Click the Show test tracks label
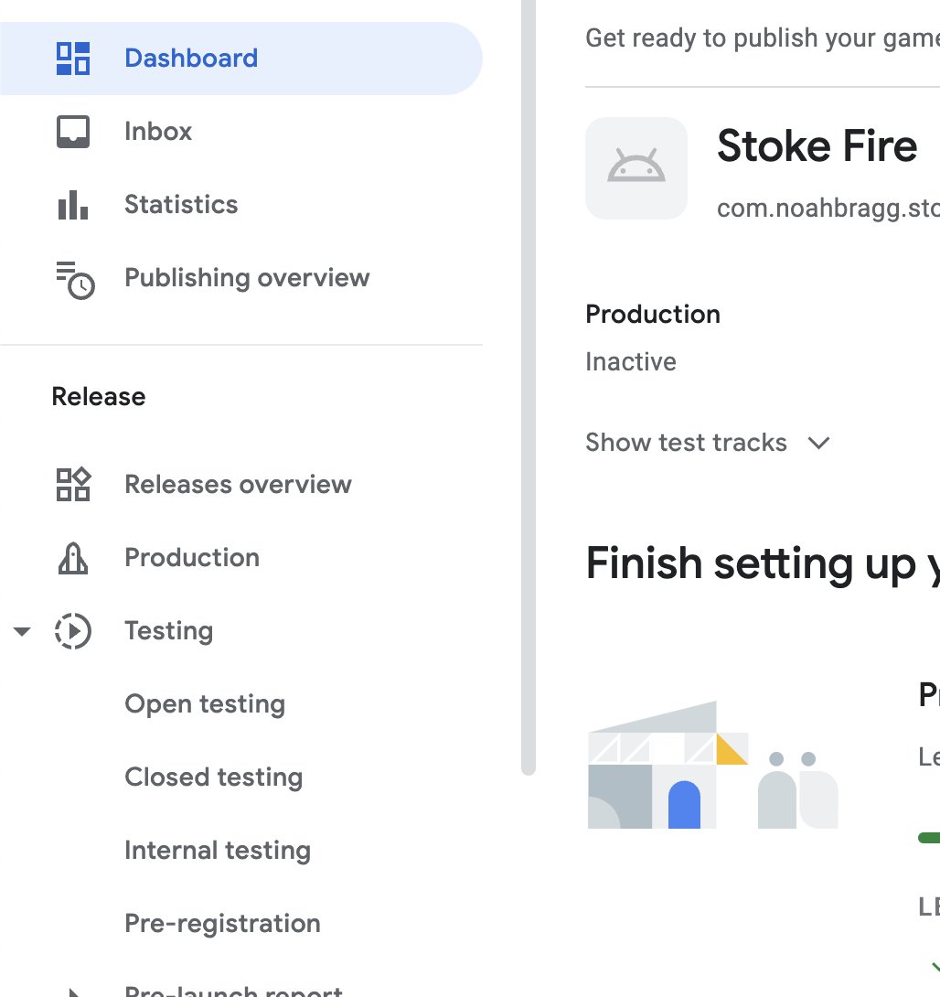 tap(687, 443)
